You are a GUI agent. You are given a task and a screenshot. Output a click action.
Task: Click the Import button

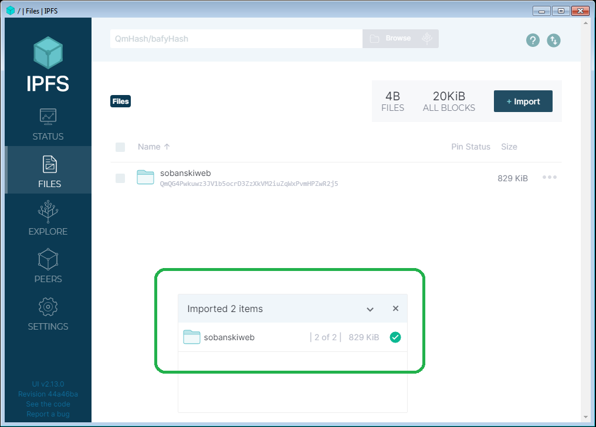click(523, 101)
